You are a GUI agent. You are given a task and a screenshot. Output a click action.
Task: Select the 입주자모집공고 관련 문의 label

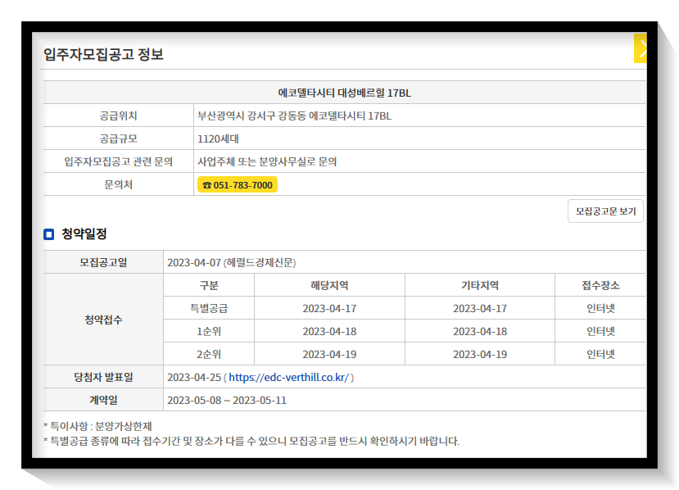118,161
